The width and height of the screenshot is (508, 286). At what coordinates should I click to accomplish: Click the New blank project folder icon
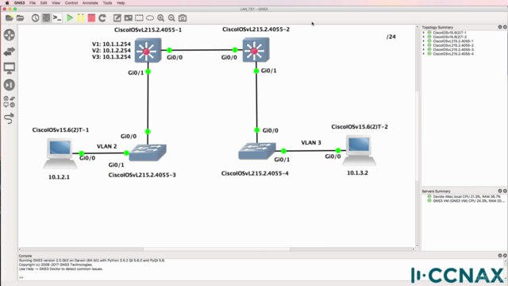click(9, 17)
